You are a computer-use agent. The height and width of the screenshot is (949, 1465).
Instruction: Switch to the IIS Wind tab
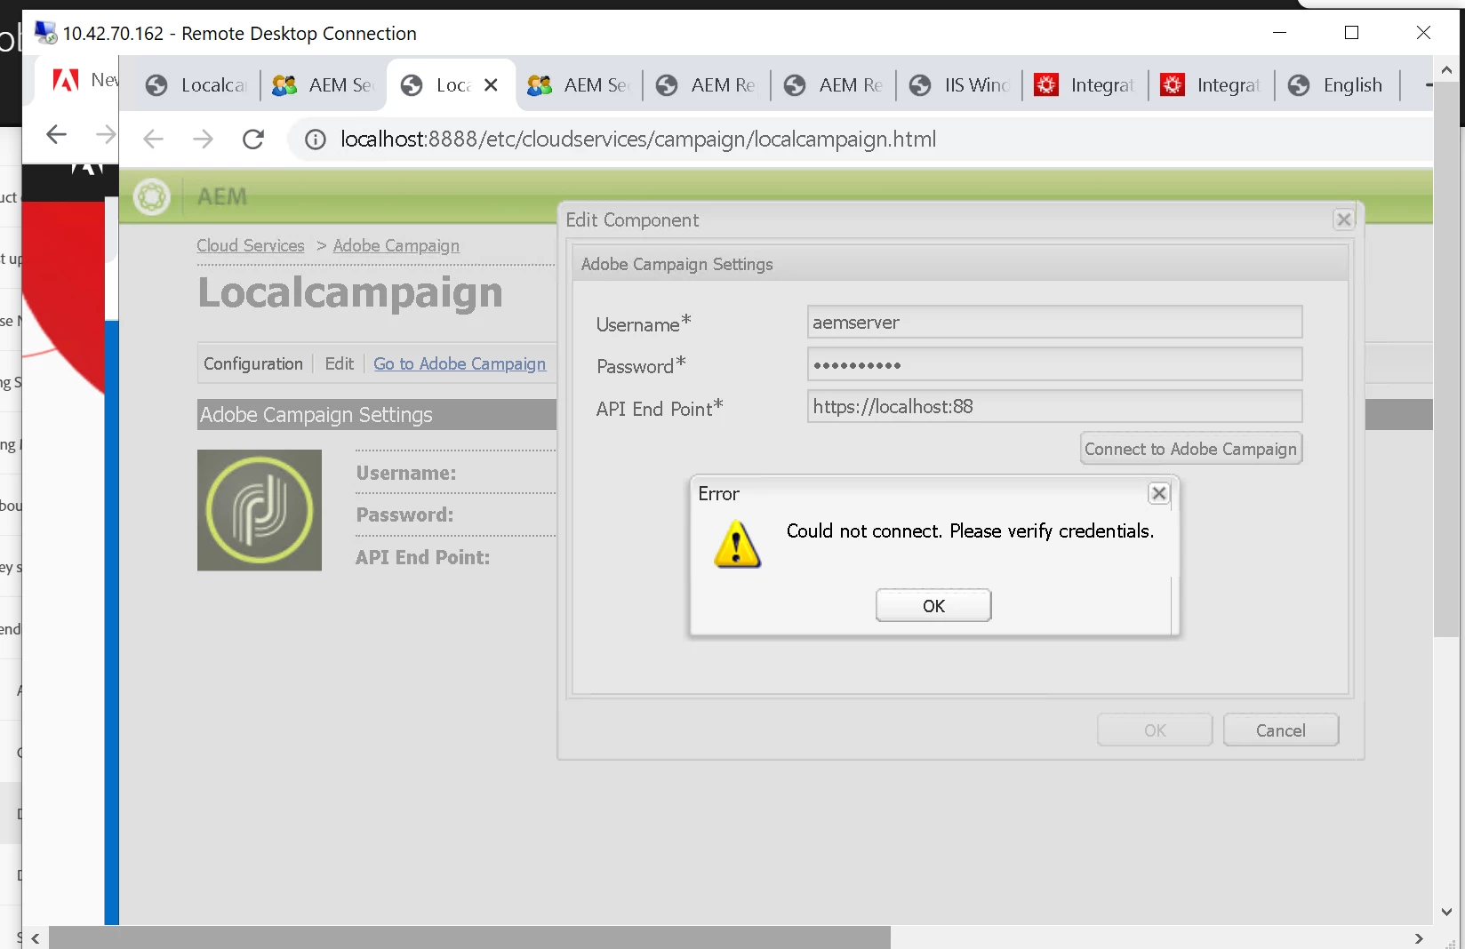(960, 85)
